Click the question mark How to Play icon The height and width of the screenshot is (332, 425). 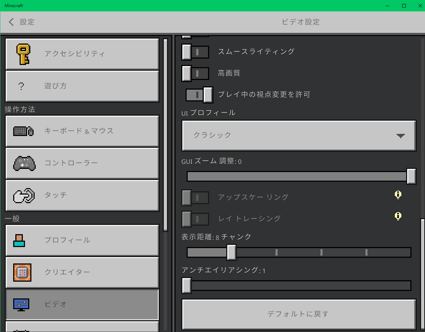[x=21, y=86]
